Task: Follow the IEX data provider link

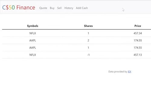Action: point(130,72)
